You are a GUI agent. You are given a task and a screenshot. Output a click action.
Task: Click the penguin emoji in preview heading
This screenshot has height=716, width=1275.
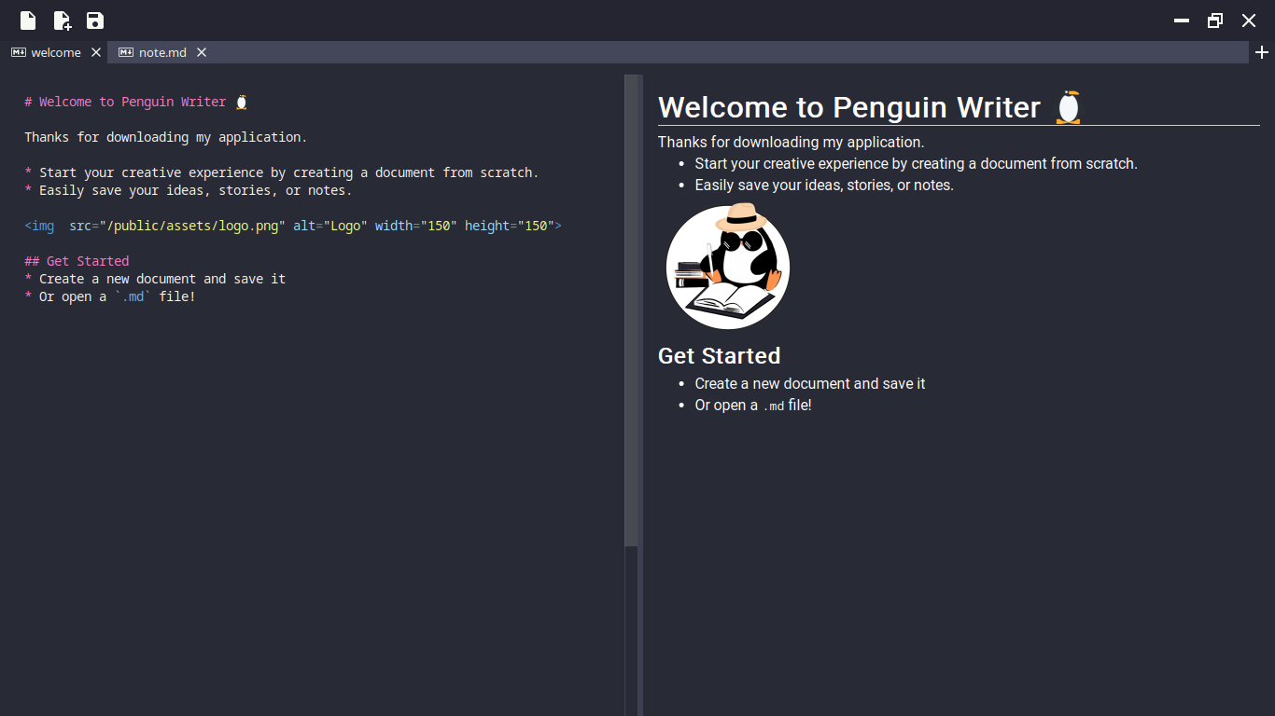click(1069, 107)
